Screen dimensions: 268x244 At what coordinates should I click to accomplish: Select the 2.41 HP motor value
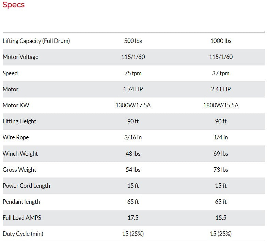(221, 89)
